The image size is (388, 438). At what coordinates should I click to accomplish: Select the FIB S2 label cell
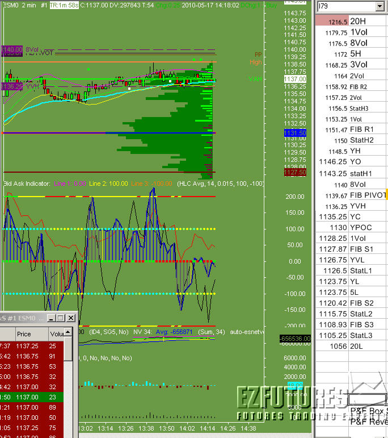(x=368, y=303)
